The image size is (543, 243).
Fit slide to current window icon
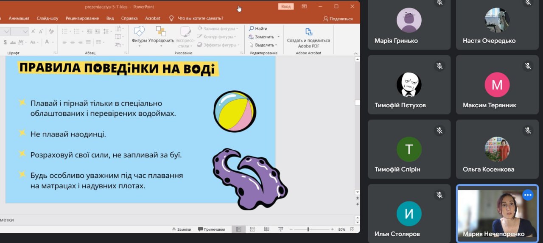pyautogui.click(x=353, y=229)
